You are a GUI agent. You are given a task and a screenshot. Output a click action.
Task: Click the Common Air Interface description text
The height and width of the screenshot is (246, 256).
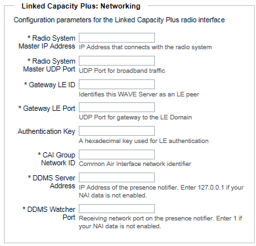[x=135, y=164]
